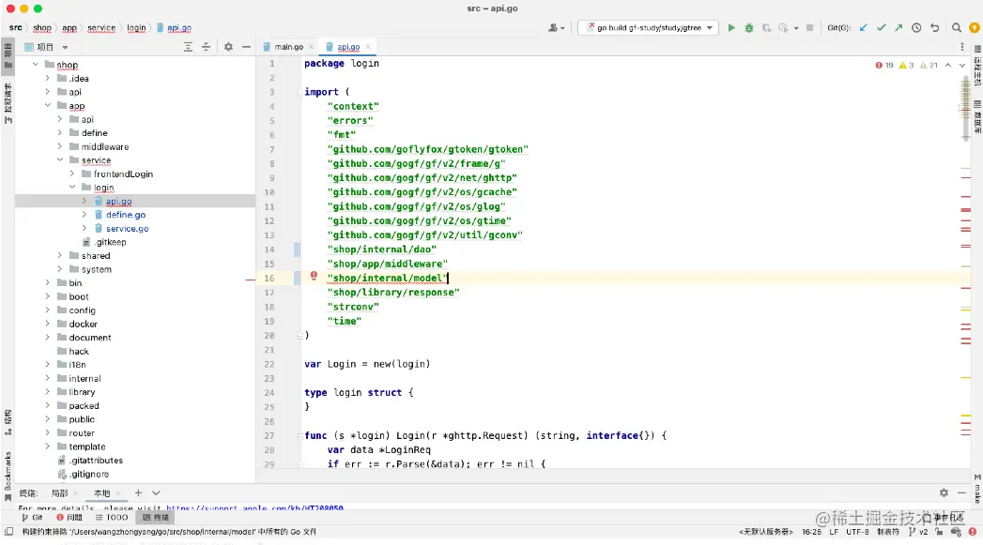
Task: Click the 19 errors inspection counter
Action: pyautogui.click(x=883, y=65)
